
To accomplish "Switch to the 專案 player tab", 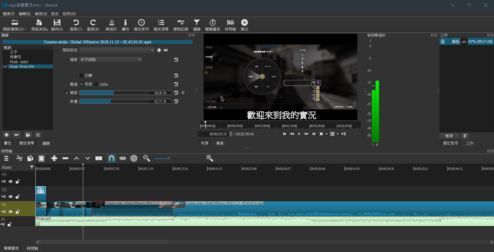I will (x=220, y=143).
